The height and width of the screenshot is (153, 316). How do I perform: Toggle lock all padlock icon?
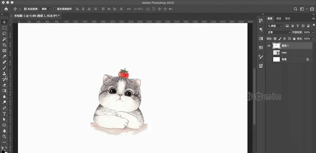coord(294,39)
